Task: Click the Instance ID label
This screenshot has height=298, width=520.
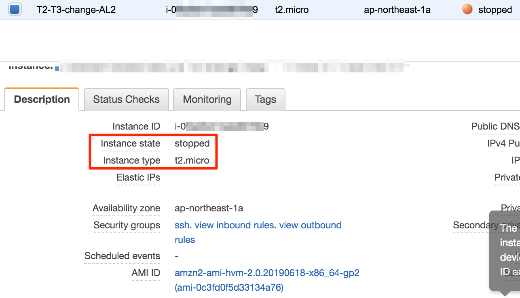Action: 136,126
